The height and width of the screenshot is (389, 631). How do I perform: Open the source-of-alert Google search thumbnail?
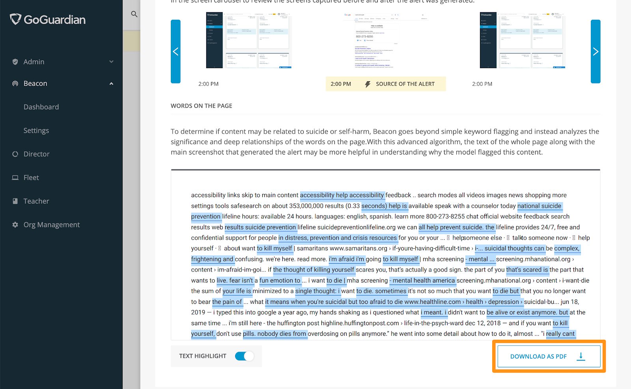point(386,40)
